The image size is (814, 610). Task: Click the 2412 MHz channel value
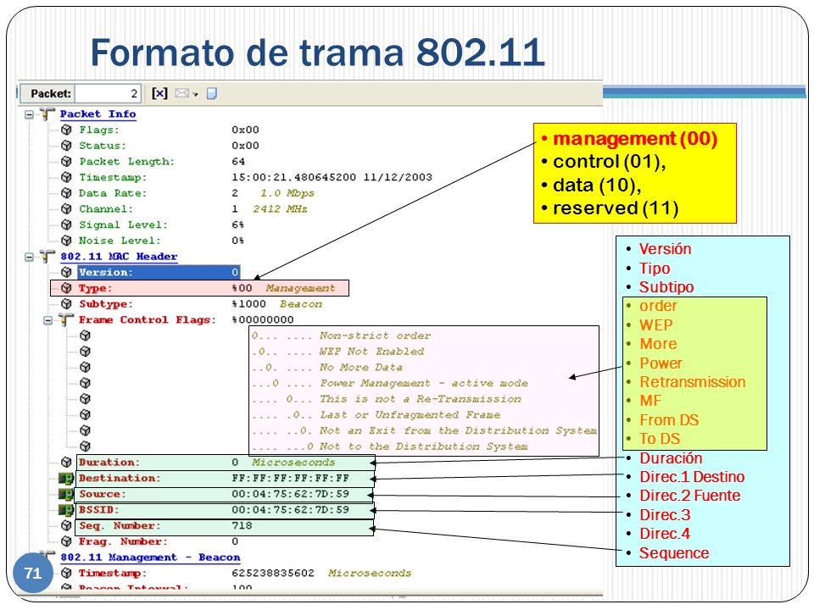(x=280, y=209)
